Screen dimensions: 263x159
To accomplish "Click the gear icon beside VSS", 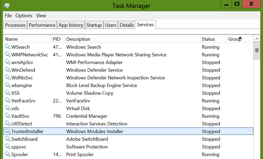I will [x=7, y=93].
